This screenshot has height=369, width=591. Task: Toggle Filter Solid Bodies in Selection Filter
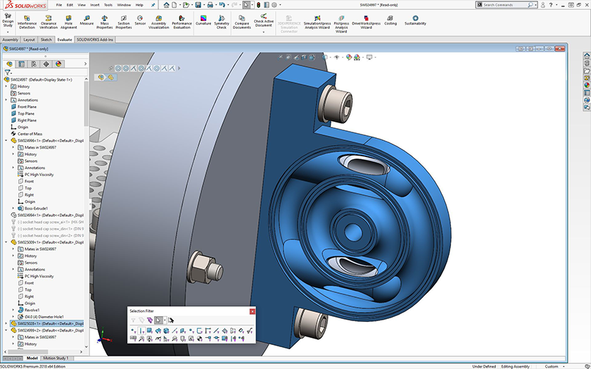pos(166,330)
